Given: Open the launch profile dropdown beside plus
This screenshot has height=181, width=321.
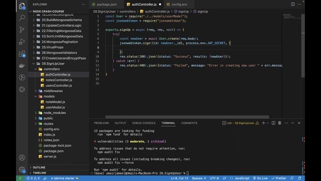Looking at the screenshot, I should point(267,123).
